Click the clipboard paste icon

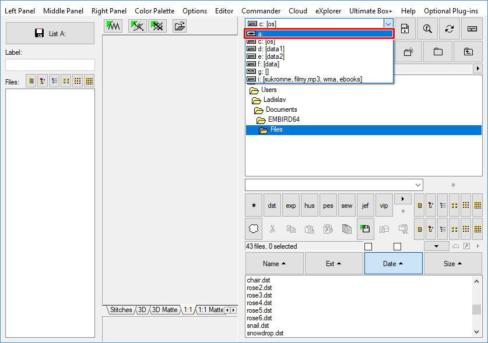pos(310,229)
